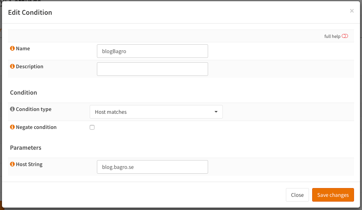Viewport: 362px width, 210px height.
Task: Click the Condition section heading
Action: (24, 93)
